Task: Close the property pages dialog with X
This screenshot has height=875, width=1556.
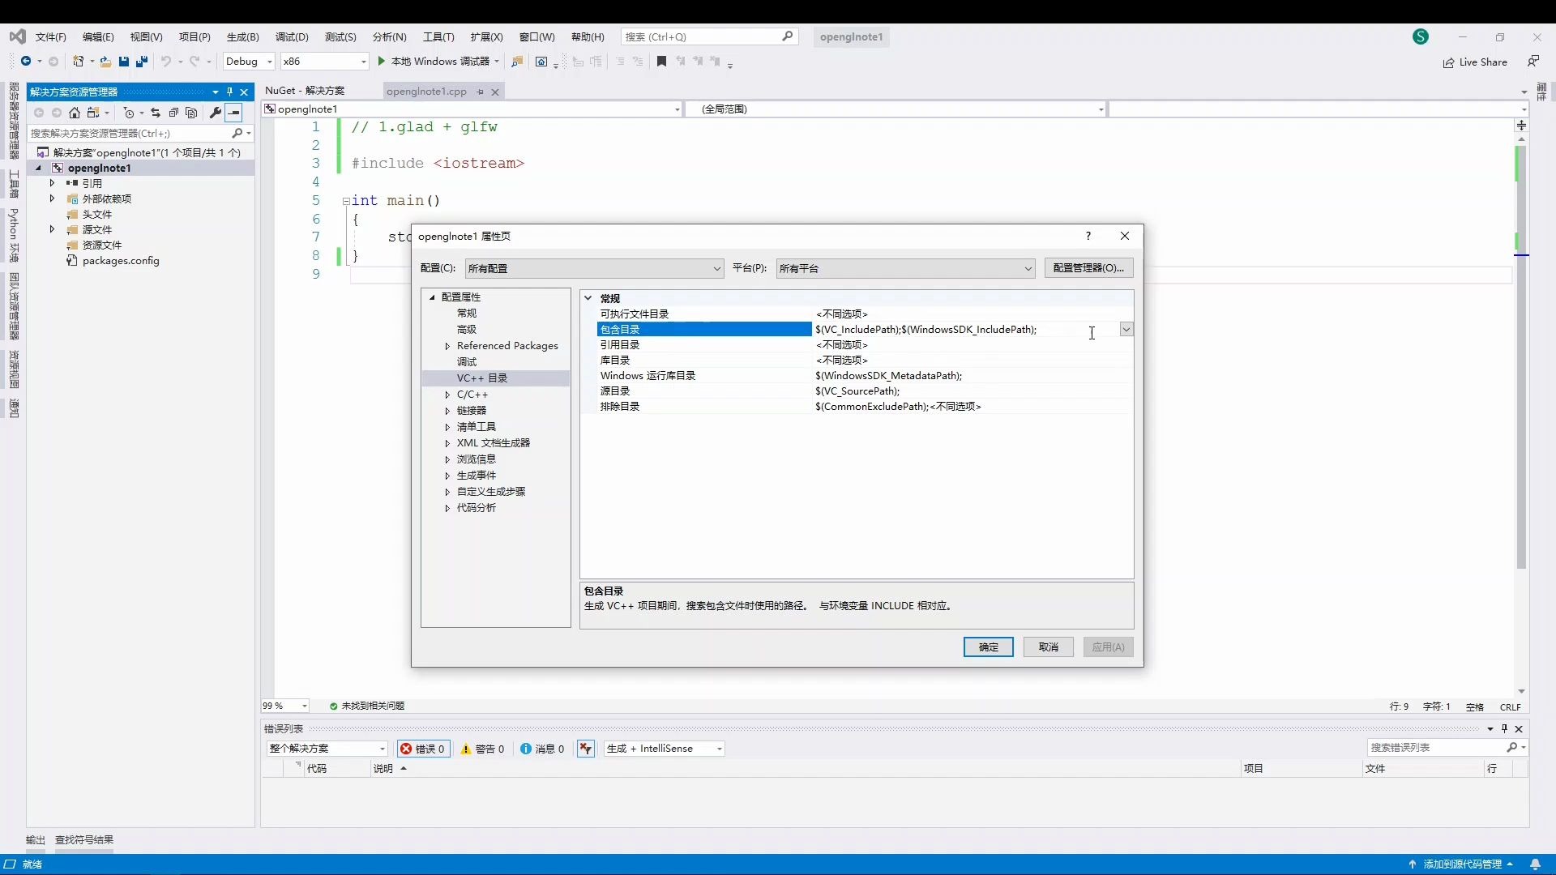Action: 1125,236
